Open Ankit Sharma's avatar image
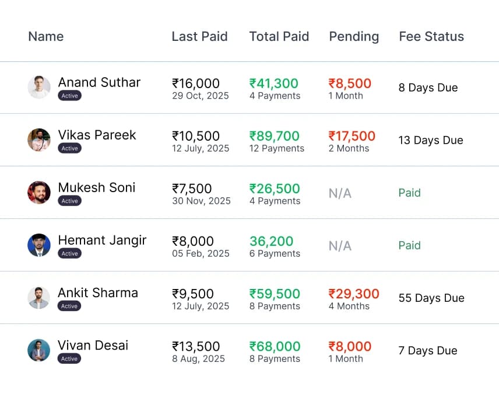Viewport: 499px width, 397px height. point(39,298)
